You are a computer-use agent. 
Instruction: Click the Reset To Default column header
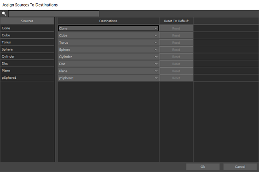pos(176,21)
